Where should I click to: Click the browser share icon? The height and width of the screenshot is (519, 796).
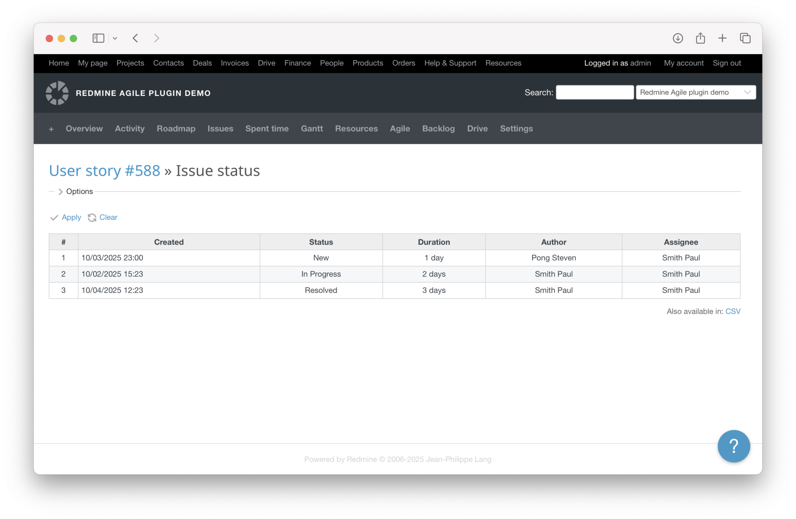coord(700,38)
